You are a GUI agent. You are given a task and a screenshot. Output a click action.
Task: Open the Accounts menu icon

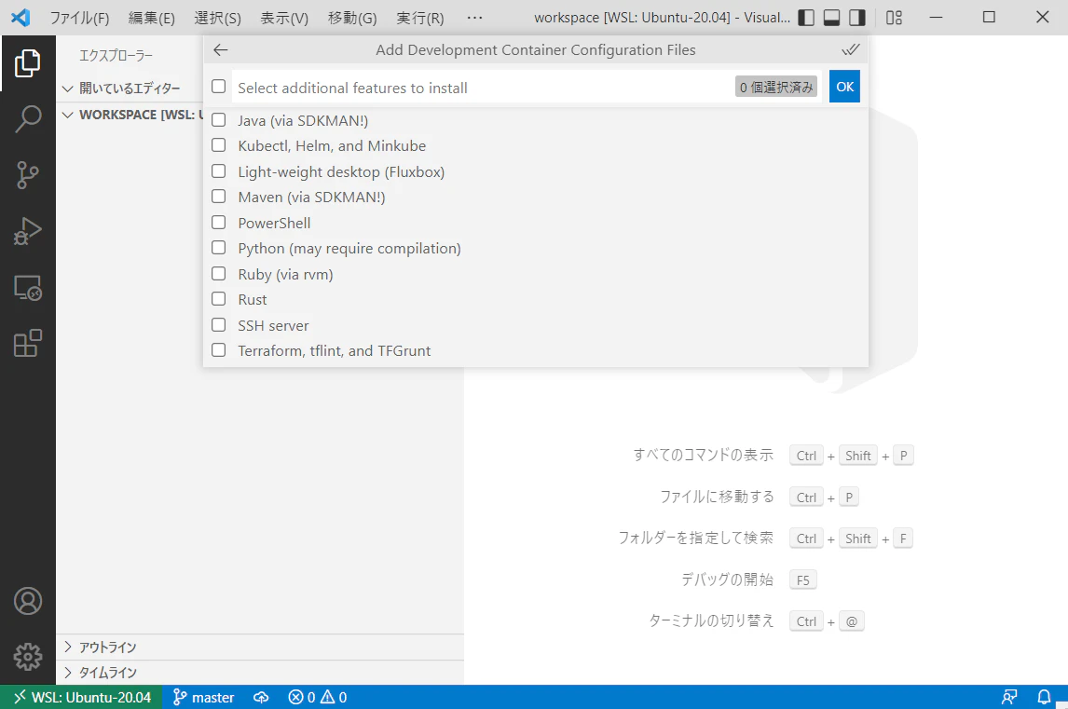pyautogui.click(x=27, y=601)
